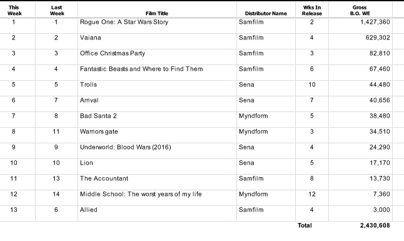This screenshot has height=241, width=404.
Task: Select Underworld: Blood Wars (2016) title
Action: click(x=125, y=147)
